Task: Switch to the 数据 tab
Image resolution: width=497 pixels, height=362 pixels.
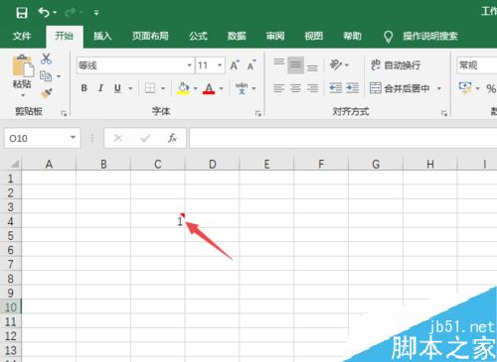Action: (x=237, y=36)
